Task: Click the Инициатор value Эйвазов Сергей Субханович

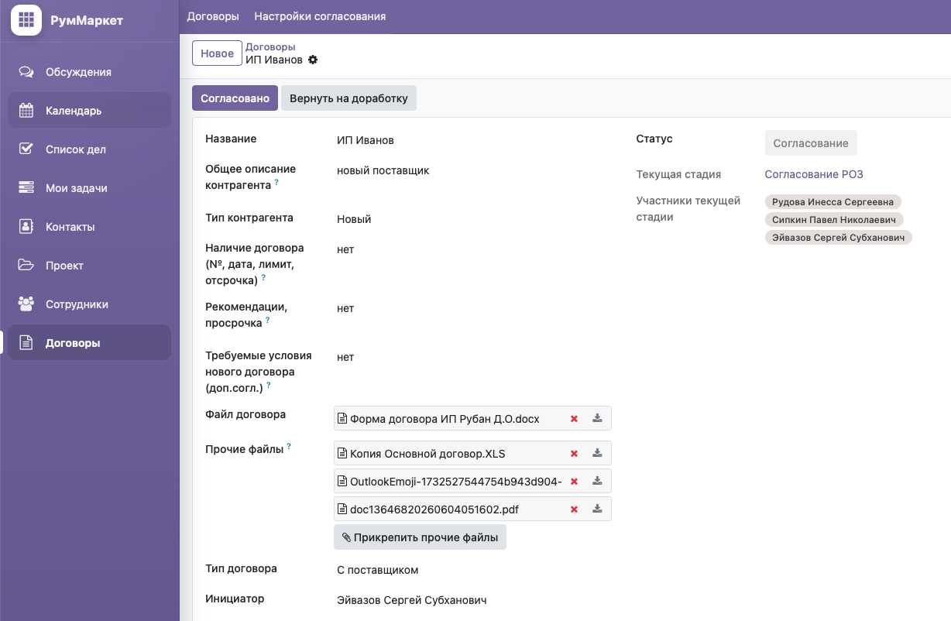Action: 411,600
